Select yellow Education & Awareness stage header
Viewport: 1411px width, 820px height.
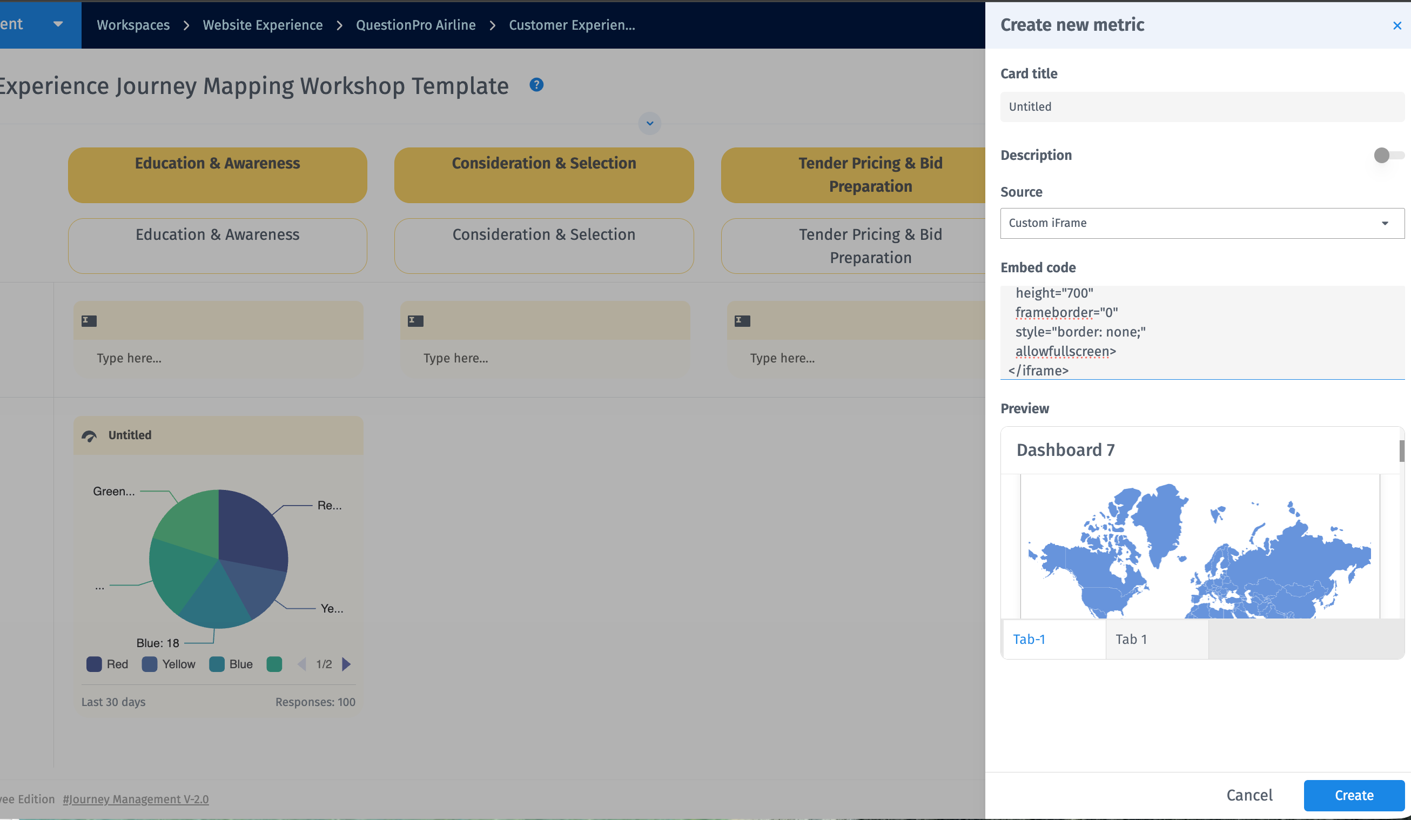click(x=217, y=175)
